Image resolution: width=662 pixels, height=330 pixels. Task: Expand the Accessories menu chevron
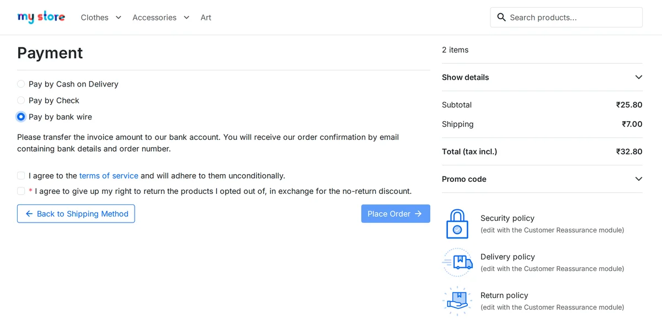[186, 18]
